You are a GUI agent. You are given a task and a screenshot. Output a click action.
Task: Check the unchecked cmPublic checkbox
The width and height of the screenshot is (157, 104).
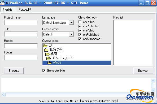pos(80,22)
